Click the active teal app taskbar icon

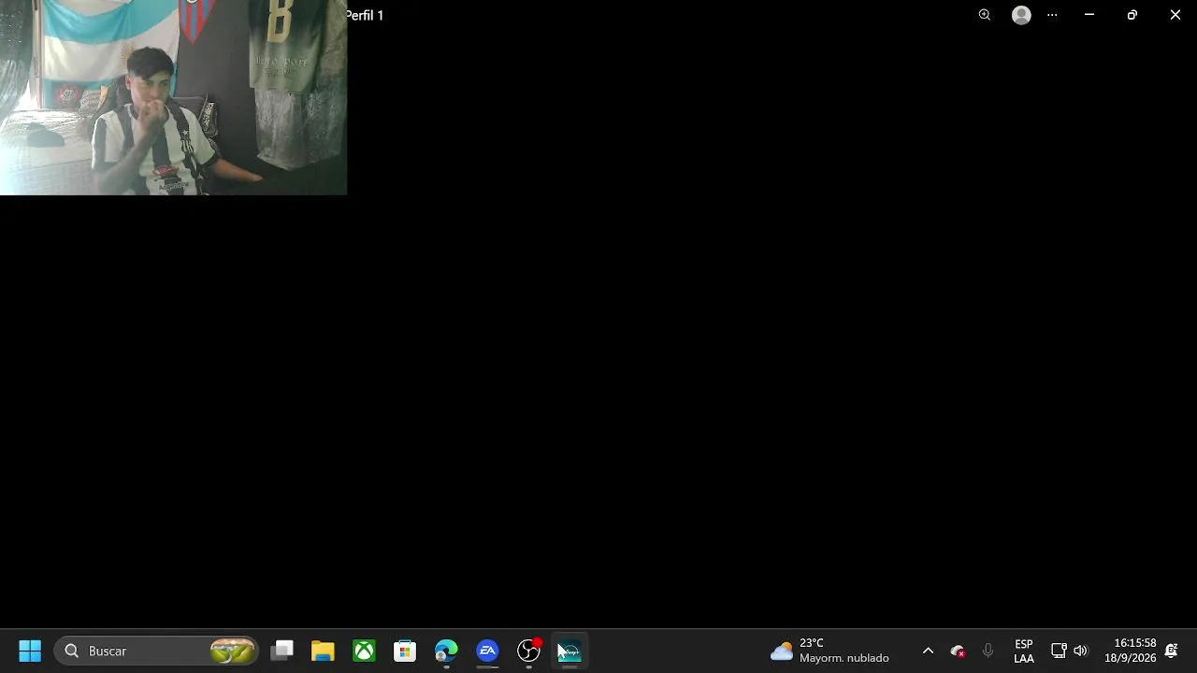[x=570, y=651]
